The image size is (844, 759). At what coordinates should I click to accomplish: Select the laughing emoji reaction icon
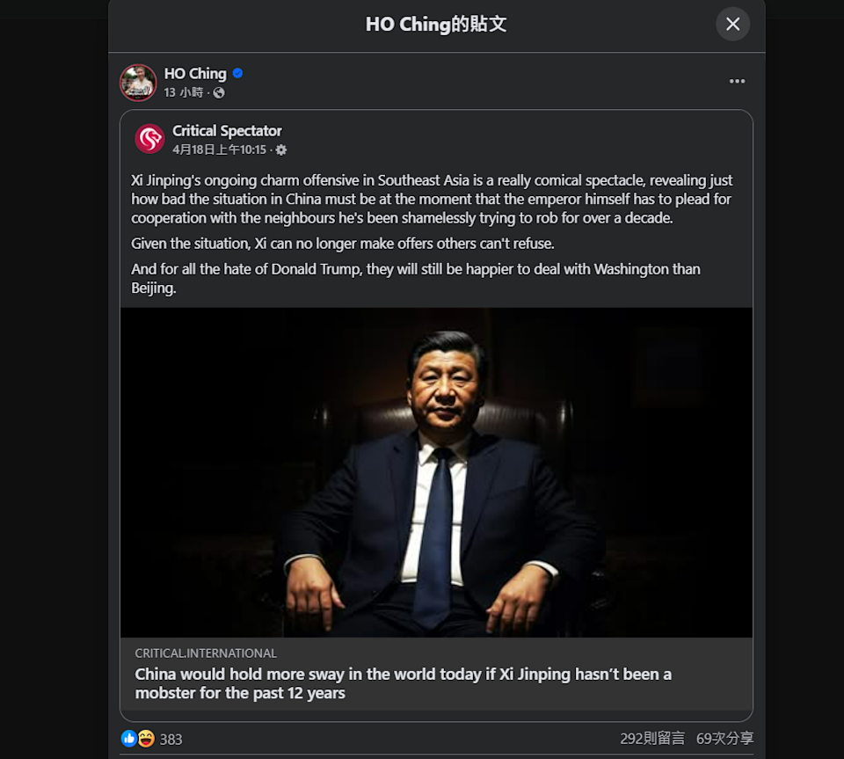tap(148, 740)
